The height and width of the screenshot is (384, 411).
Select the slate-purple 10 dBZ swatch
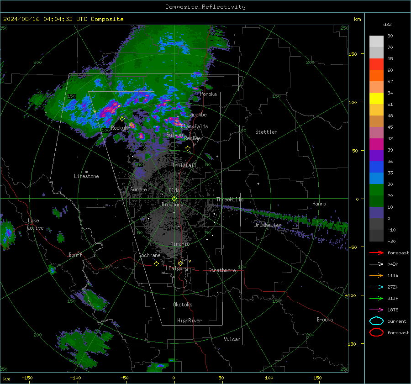click(x=376, y=213)
